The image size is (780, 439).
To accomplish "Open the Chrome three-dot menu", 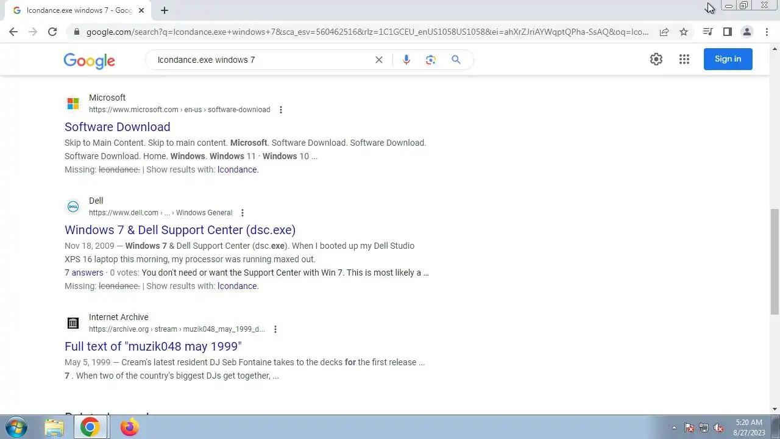I will (x=767, y=32).
